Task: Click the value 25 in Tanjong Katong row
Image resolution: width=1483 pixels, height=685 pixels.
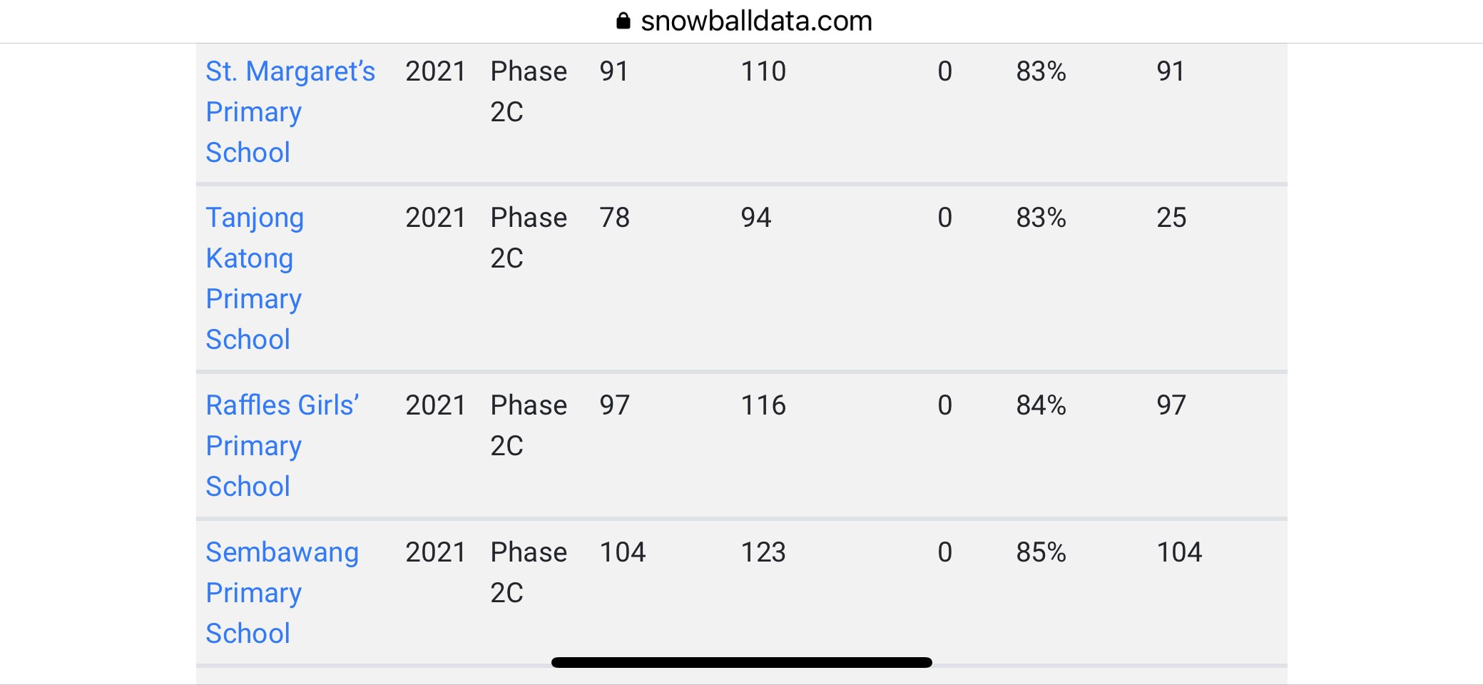Action: (x=1171, y=218)
